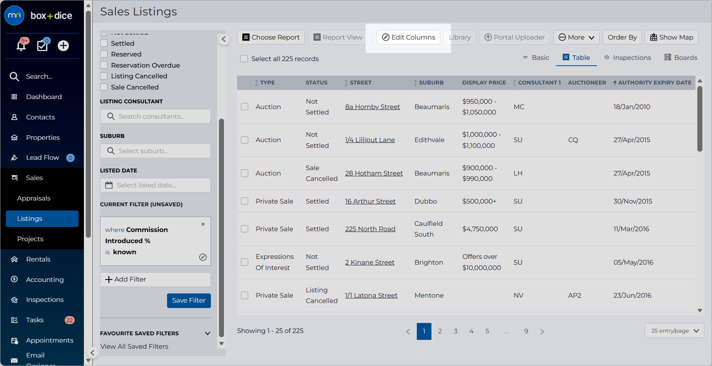Click the Accounting dollar icon
The height and width of the screenshot is (366, 712).
[x=14, y=280]
